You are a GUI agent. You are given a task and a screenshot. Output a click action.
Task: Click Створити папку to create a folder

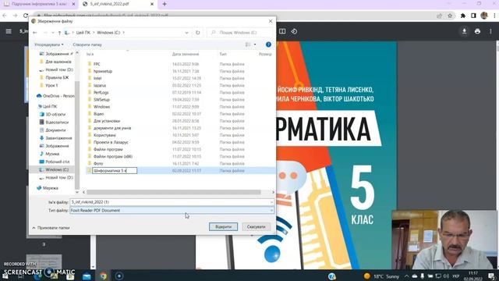click(87, 44)
